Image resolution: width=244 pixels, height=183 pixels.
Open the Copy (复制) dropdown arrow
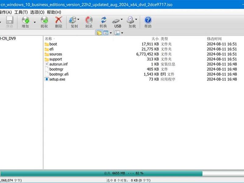click(78, 19)
